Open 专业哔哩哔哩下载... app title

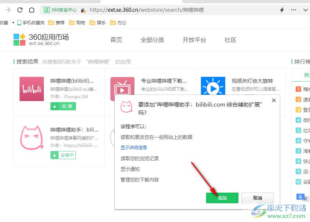(164, 81)
